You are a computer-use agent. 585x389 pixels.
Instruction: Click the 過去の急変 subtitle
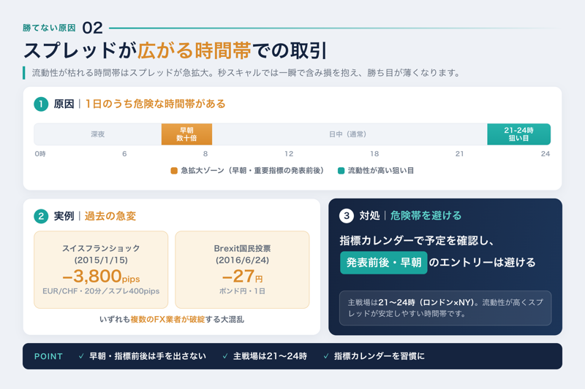coord(110,216)
